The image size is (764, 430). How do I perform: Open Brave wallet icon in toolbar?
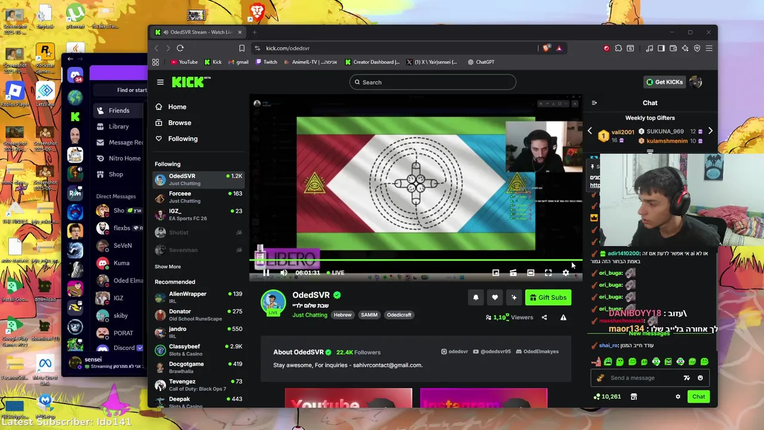[x=673, y=48]
